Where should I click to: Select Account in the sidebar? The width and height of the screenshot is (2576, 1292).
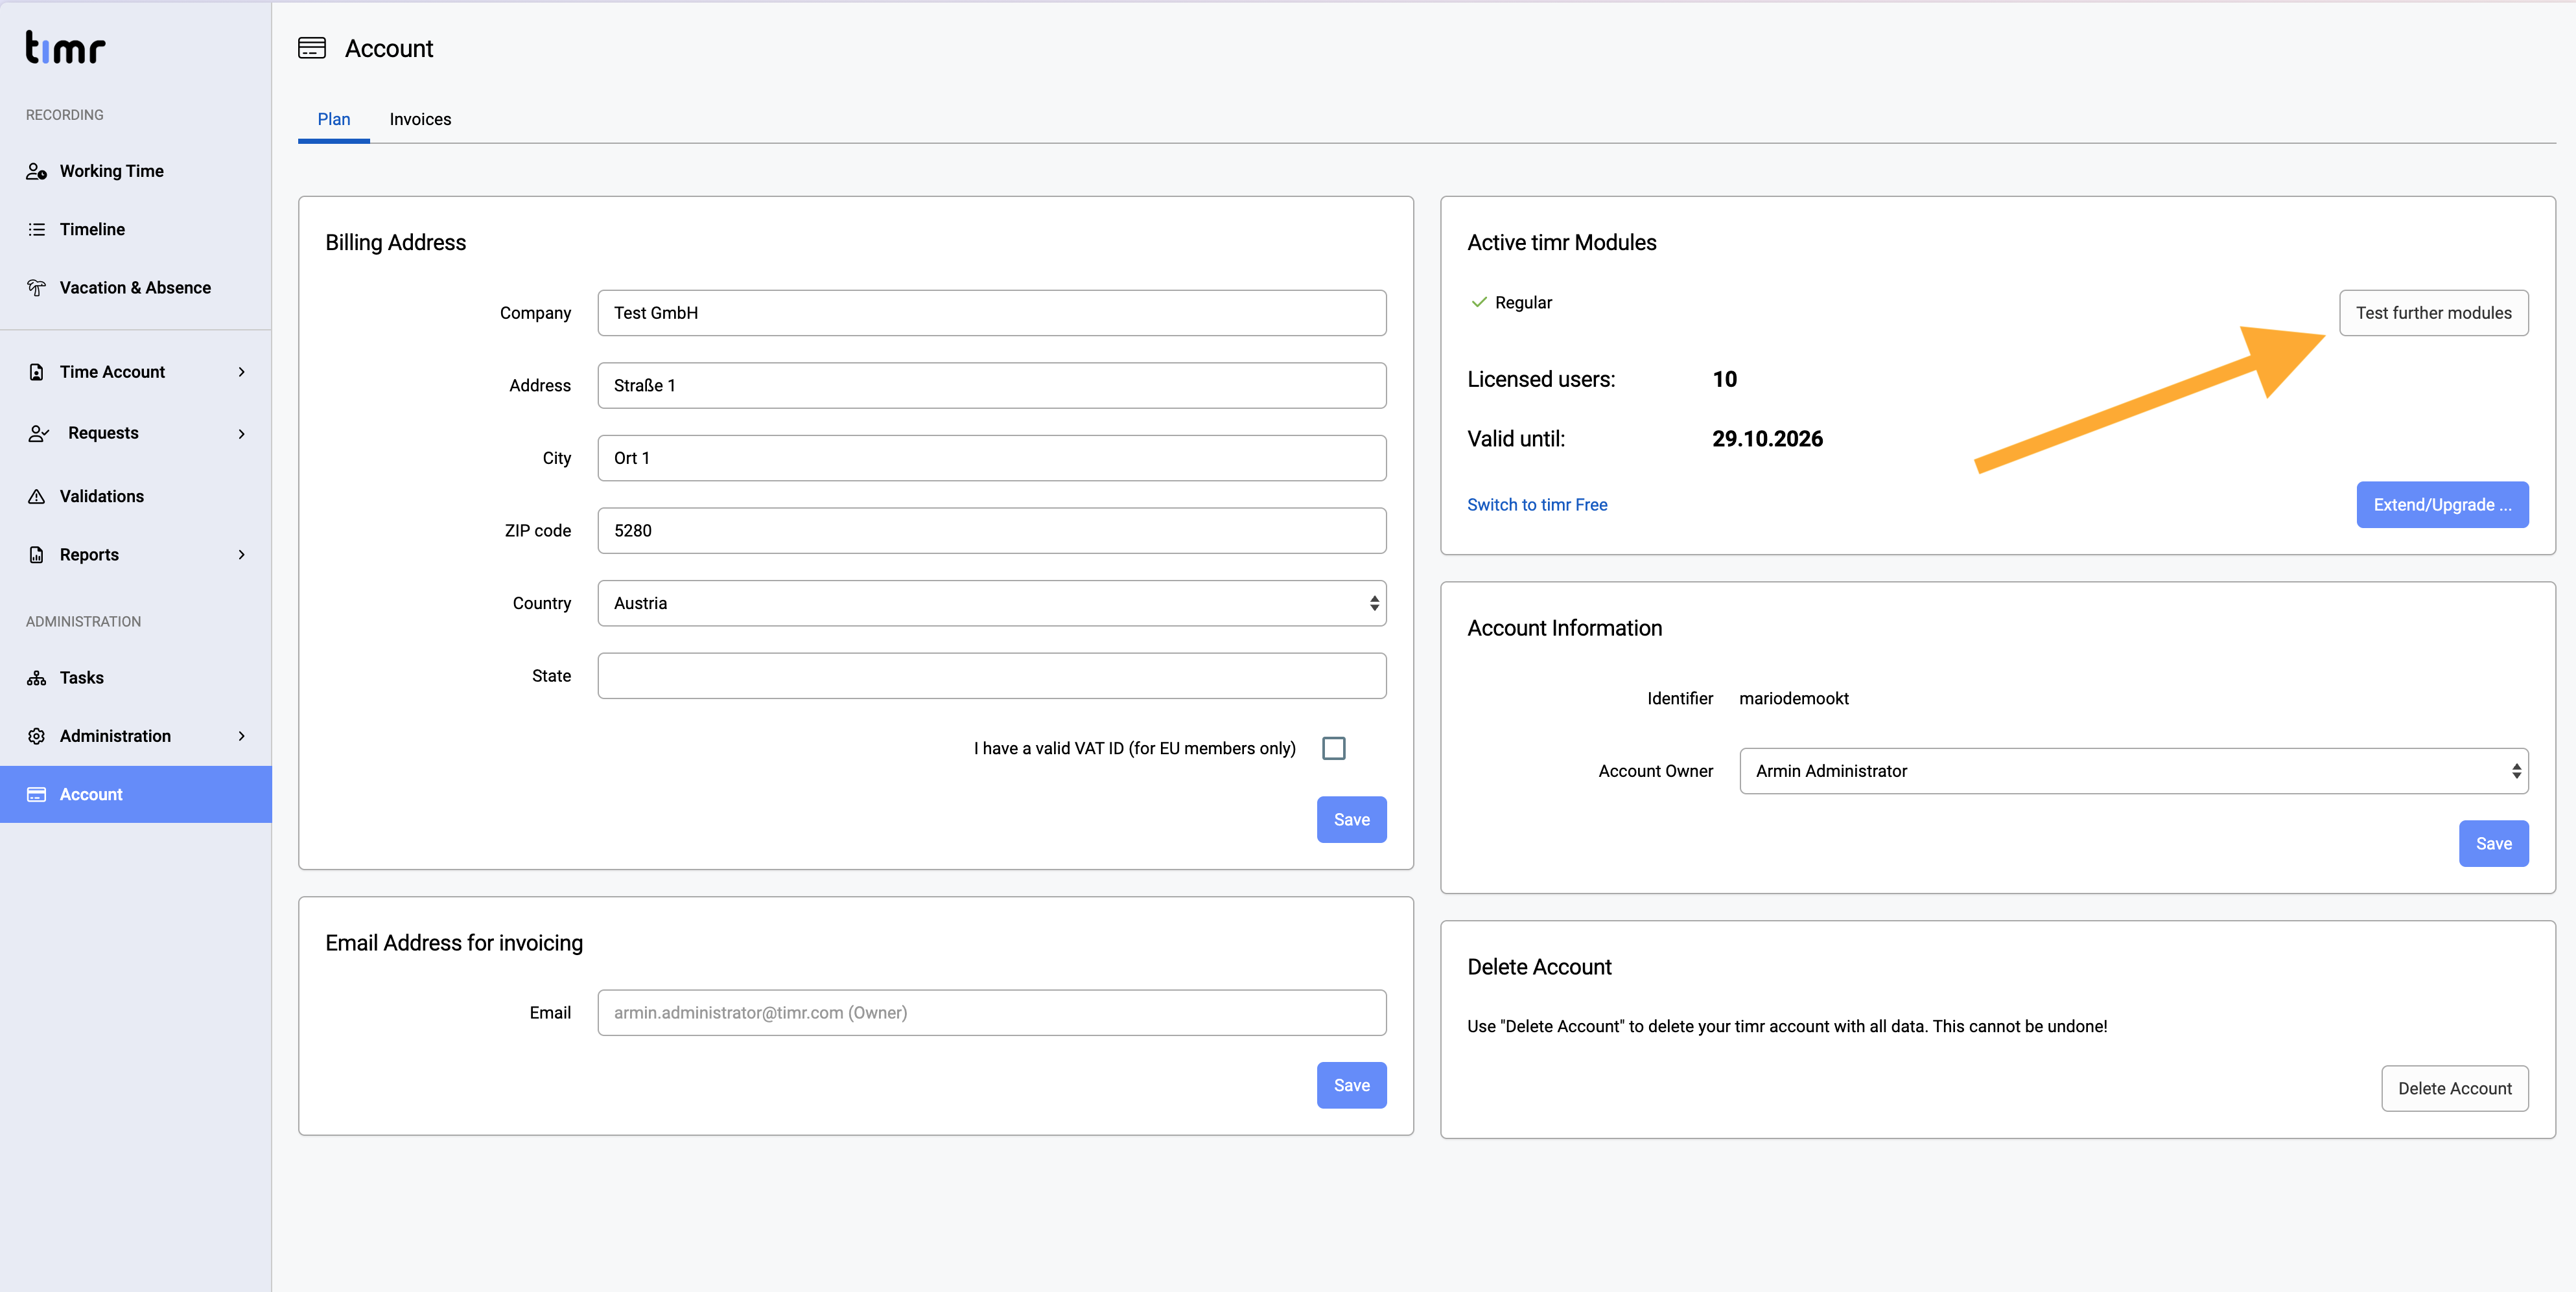click(136, 794)
